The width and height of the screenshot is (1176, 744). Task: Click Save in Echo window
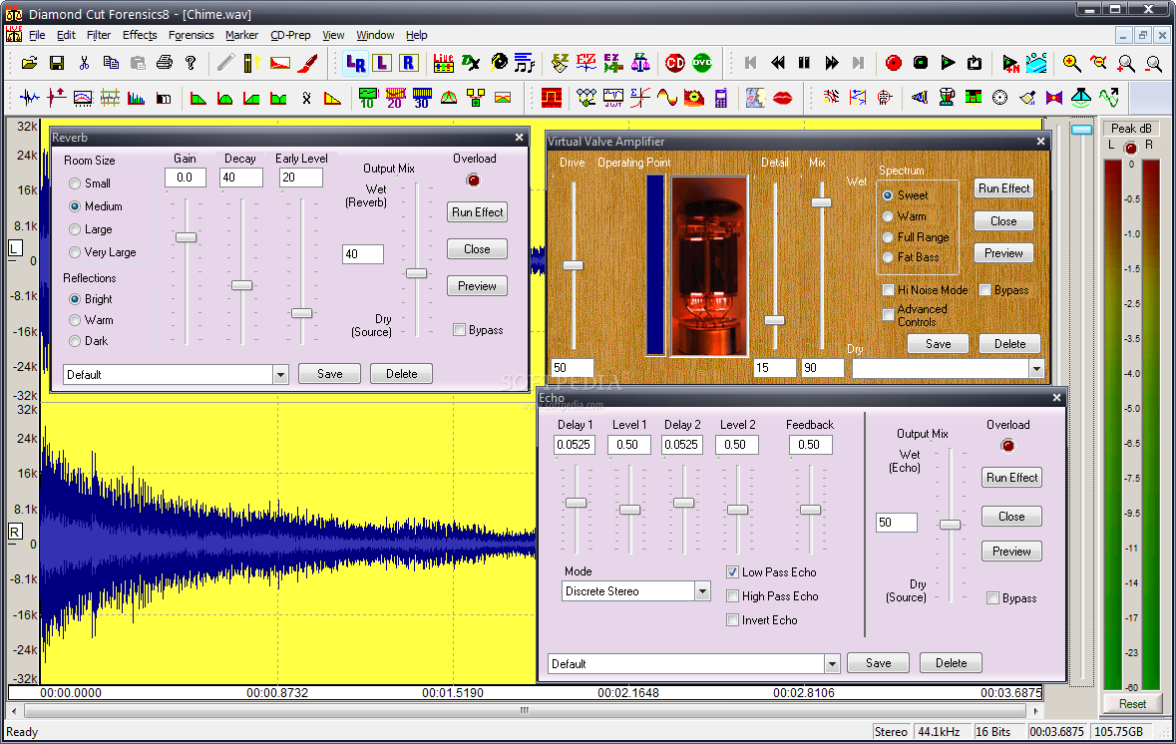click(878, 663)
